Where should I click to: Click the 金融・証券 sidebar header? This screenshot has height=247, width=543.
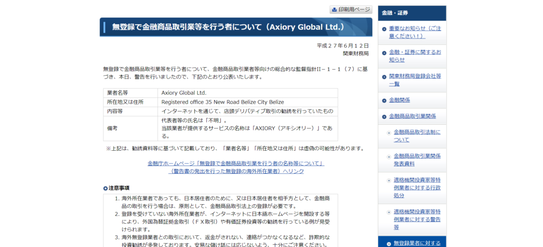pos(412,13)
